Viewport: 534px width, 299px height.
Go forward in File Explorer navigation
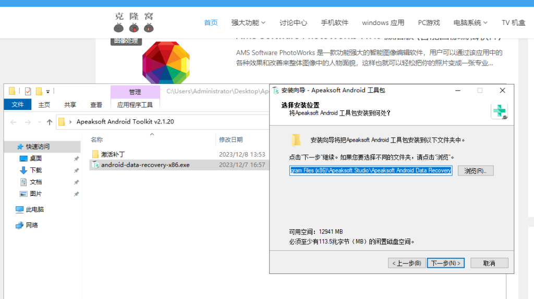(x=28, y=122)
